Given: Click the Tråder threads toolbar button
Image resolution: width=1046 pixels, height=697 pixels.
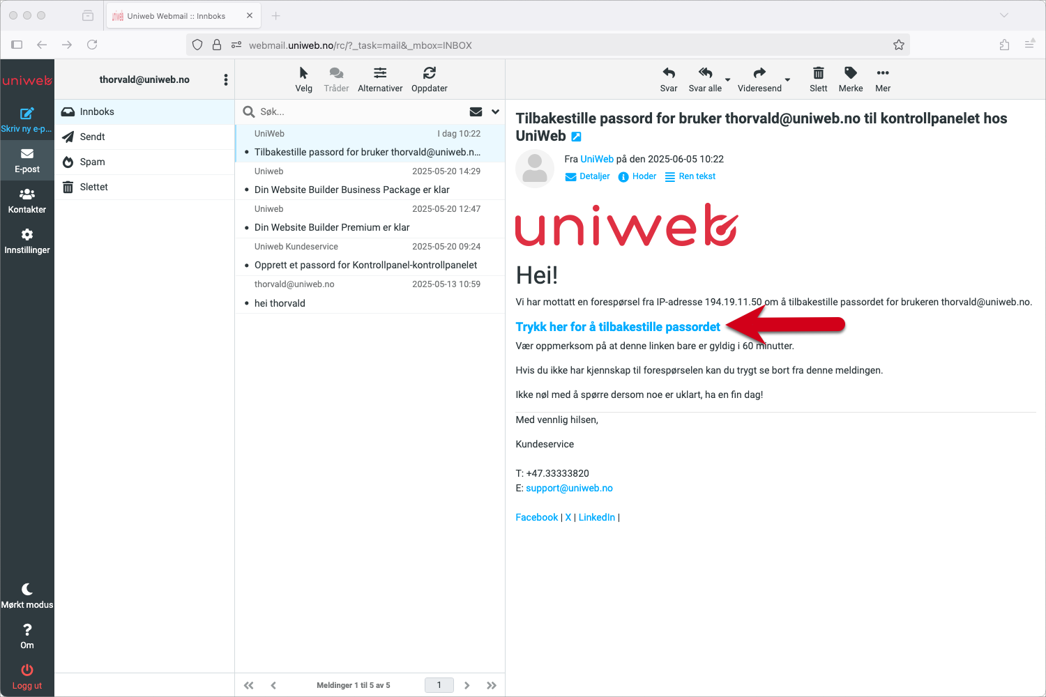Looking at the screenshot, I should [336, 79].
